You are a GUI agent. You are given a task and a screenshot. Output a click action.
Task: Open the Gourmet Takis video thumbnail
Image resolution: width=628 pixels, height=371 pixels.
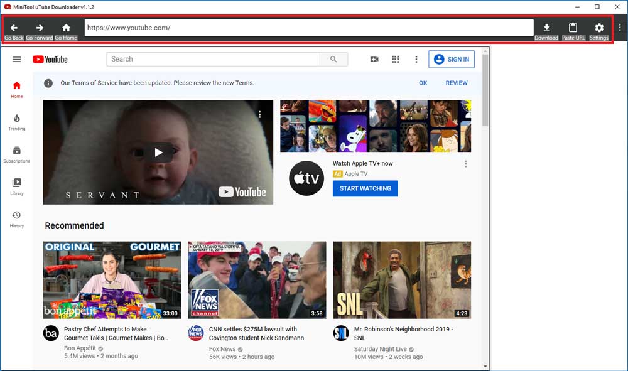[112, 280]
